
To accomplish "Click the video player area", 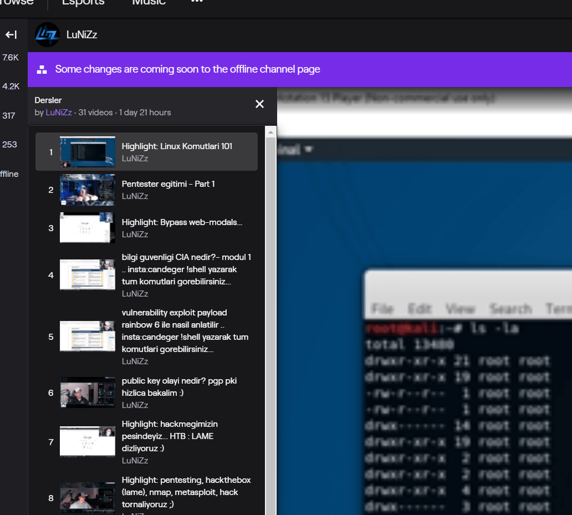I will 424,301.
